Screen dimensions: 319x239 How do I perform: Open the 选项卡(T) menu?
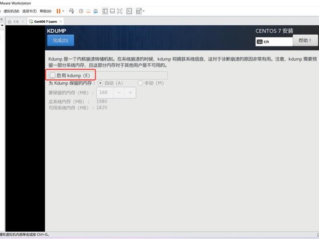pyautogui.click(x=29, y=11)
